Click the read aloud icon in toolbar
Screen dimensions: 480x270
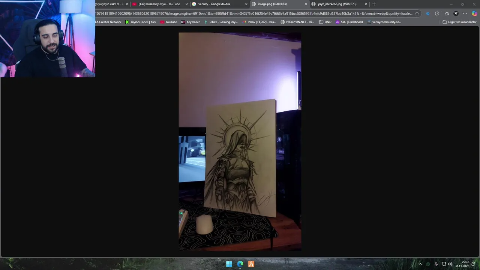(427, 13)
